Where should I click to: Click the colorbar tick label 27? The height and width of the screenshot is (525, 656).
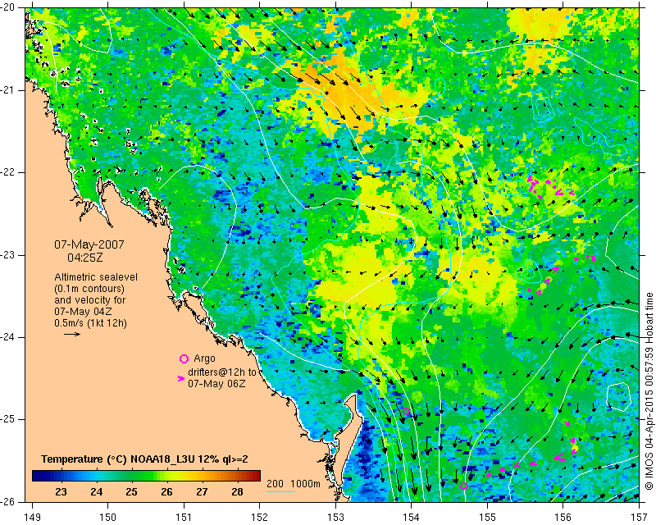[x=202, y=491]
